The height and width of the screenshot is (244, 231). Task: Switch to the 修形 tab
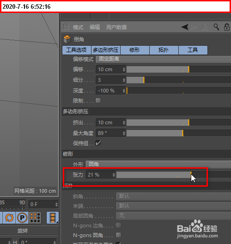point(135,50)
